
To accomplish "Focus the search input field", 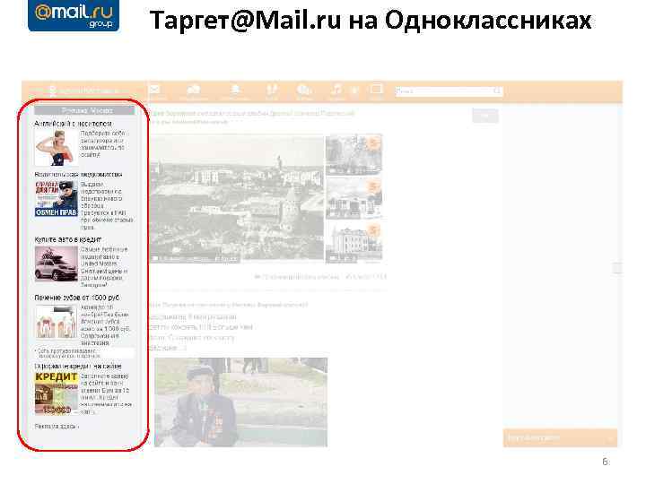I will coord(449,91).
